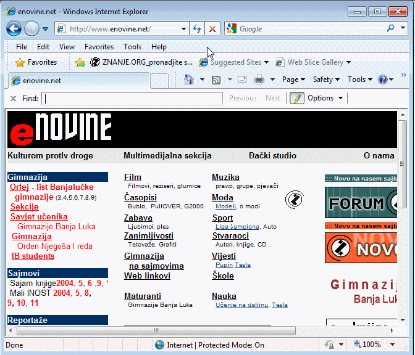
Task: Open the Safety dropdown menu
Action: pyautogui.click(x=326, y=80)
